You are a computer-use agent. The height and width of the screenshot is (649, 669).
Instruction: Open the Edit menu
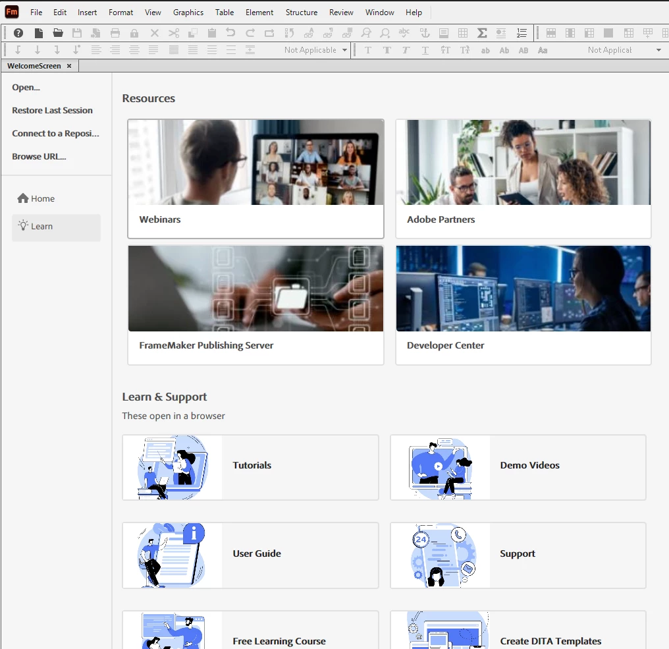(60, 13)
